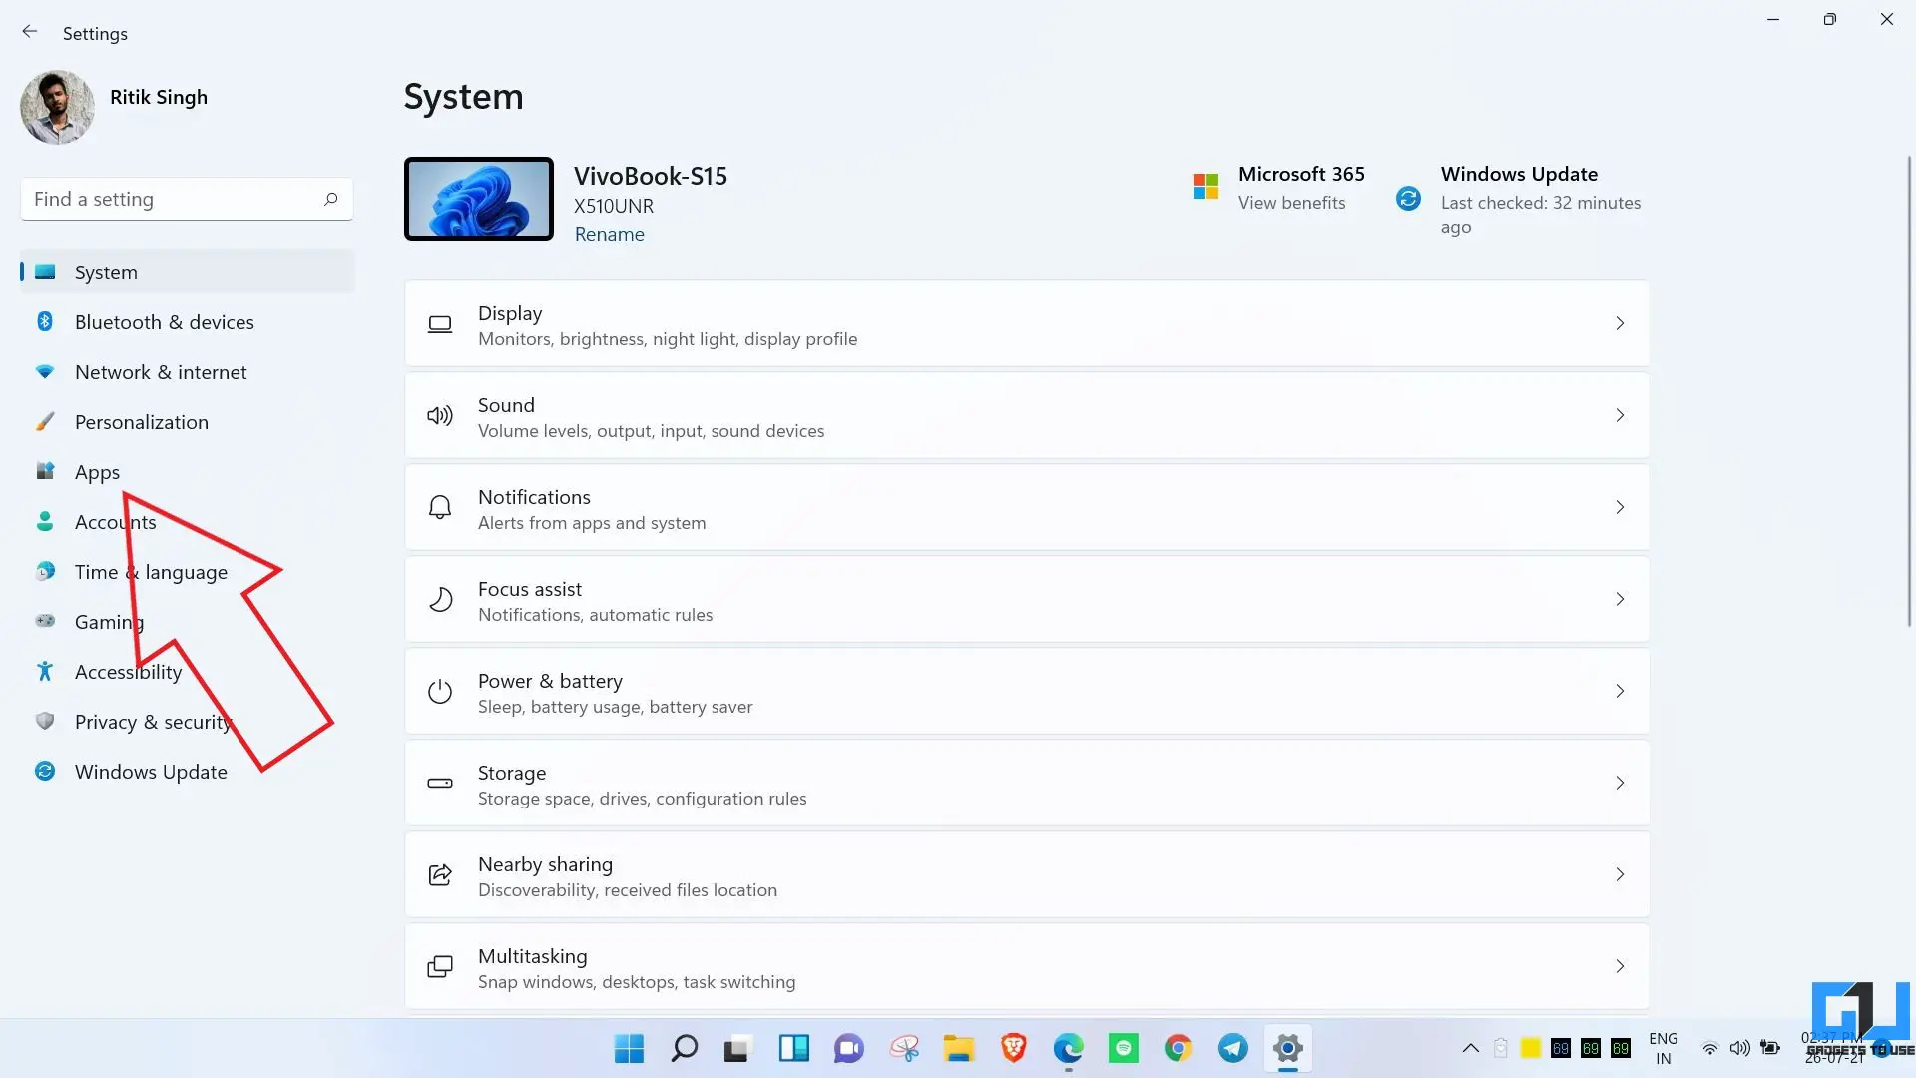The height and width of the screenshot is (1078, 1916).
Task: Click the Settings gear in taskbar
Action: click(x=1288, y=1048)
